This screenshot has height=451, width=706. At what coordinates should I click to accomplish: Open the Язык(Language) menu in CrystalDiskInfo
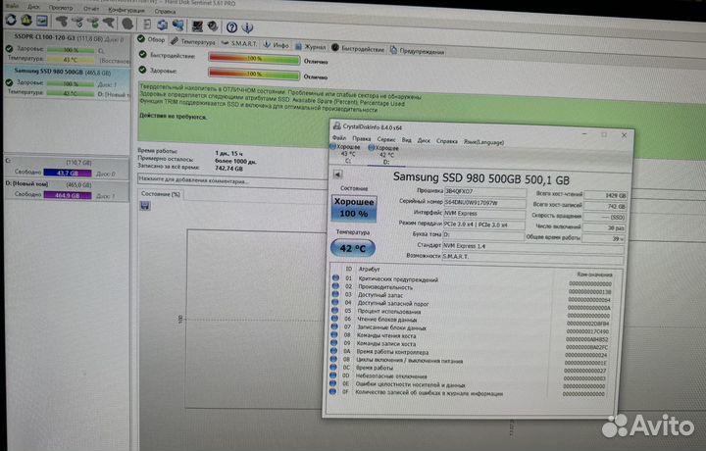coord(483,142)
